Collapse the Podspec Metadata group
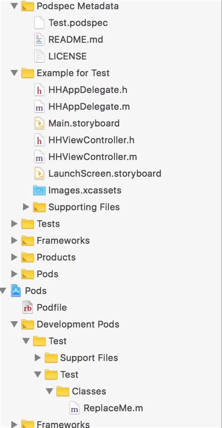 (14, 6)
